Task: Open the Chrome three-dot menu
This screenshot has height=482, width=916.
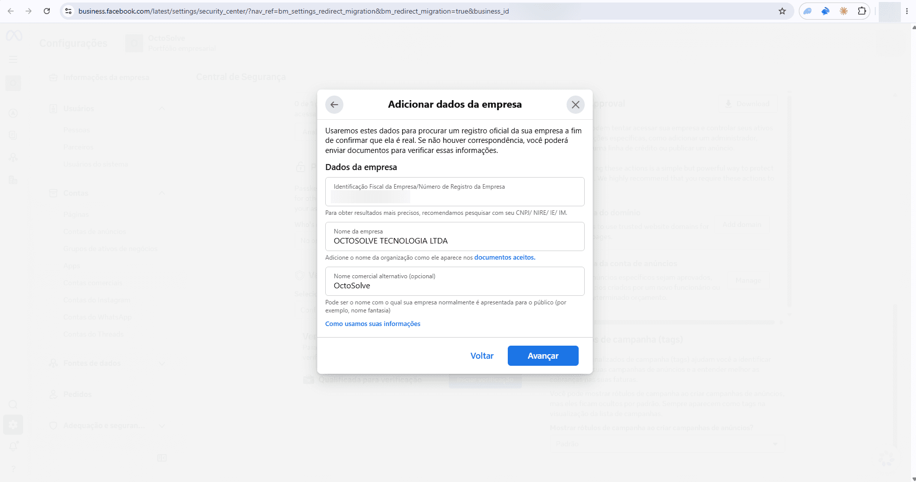Action: tap(907, 11)
